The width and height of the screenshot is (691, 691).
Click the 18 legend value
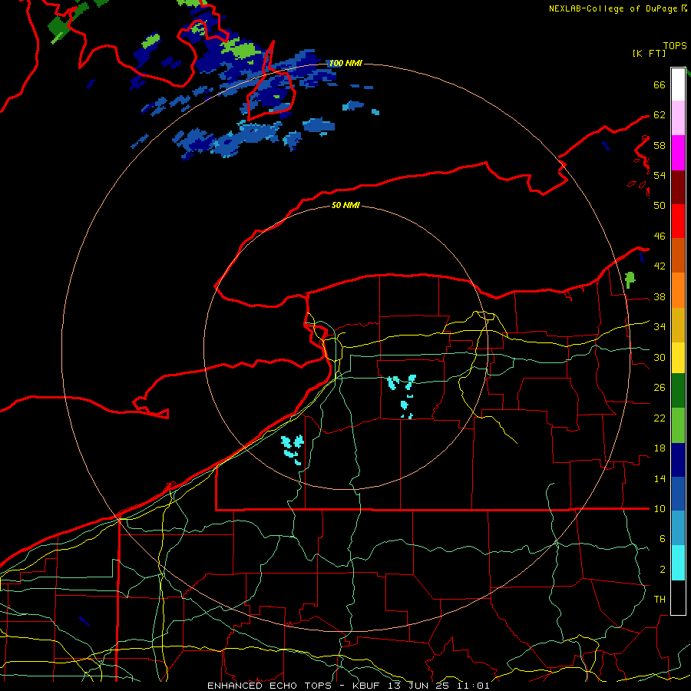(660, 448)
